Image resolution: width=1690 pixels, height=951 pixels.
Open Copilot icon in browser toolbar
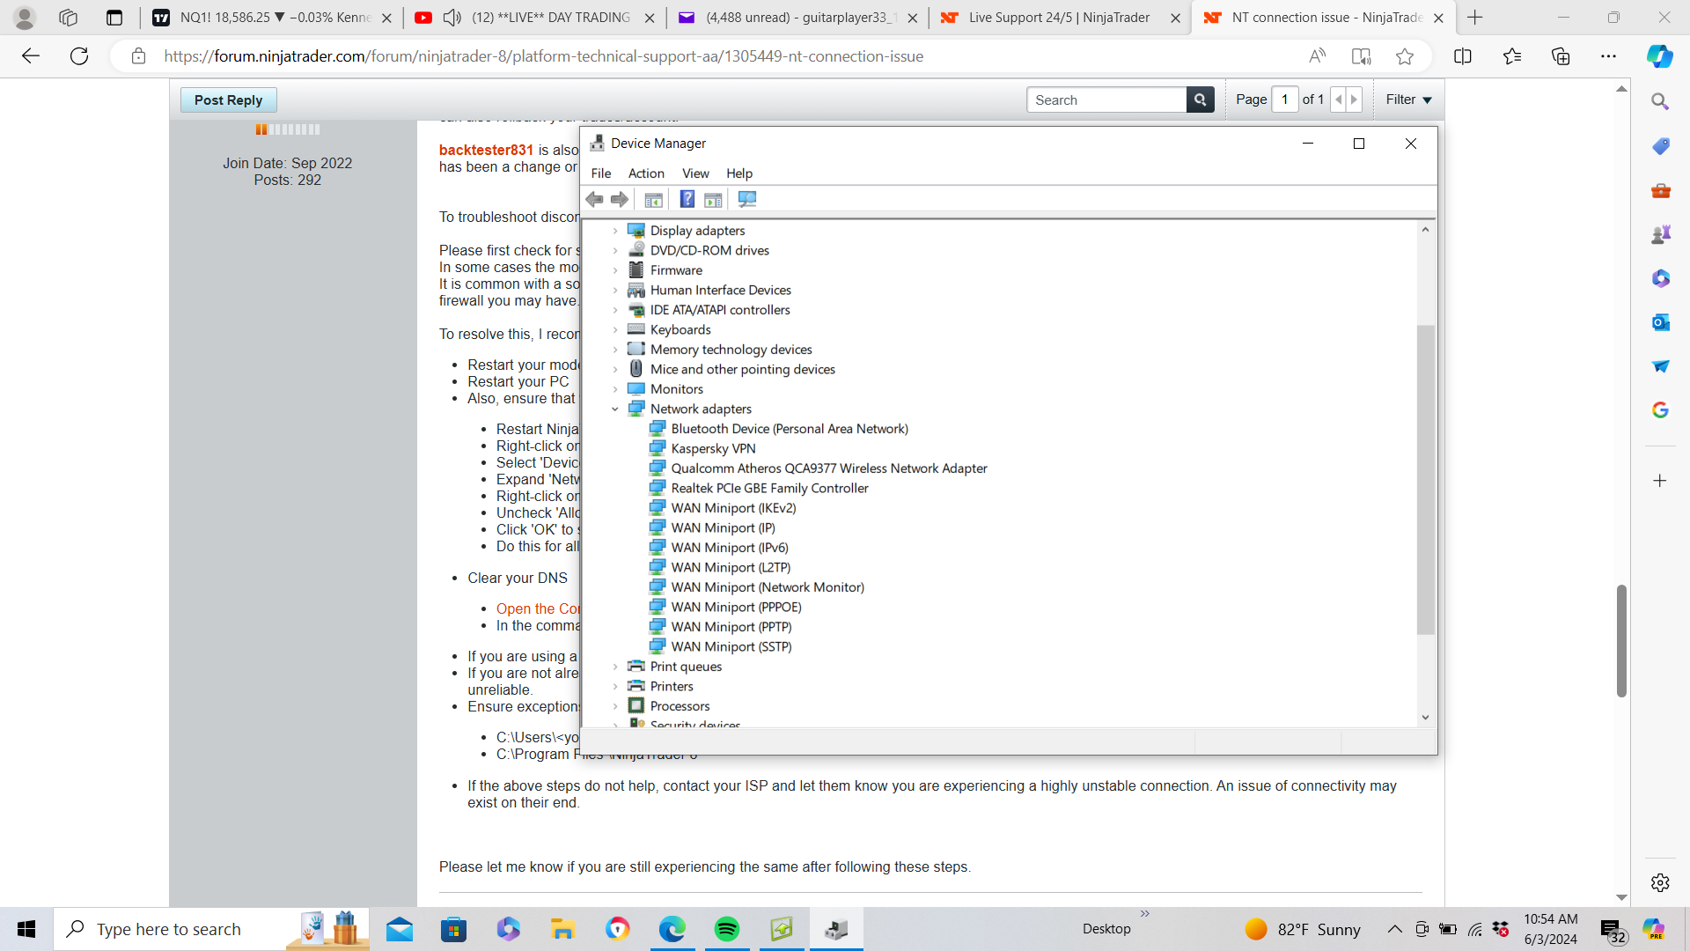click(x=1659, y=56)
